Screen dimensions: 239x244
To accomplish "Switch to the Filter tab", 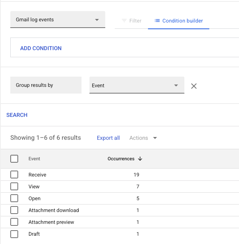I will pos(131,21).
